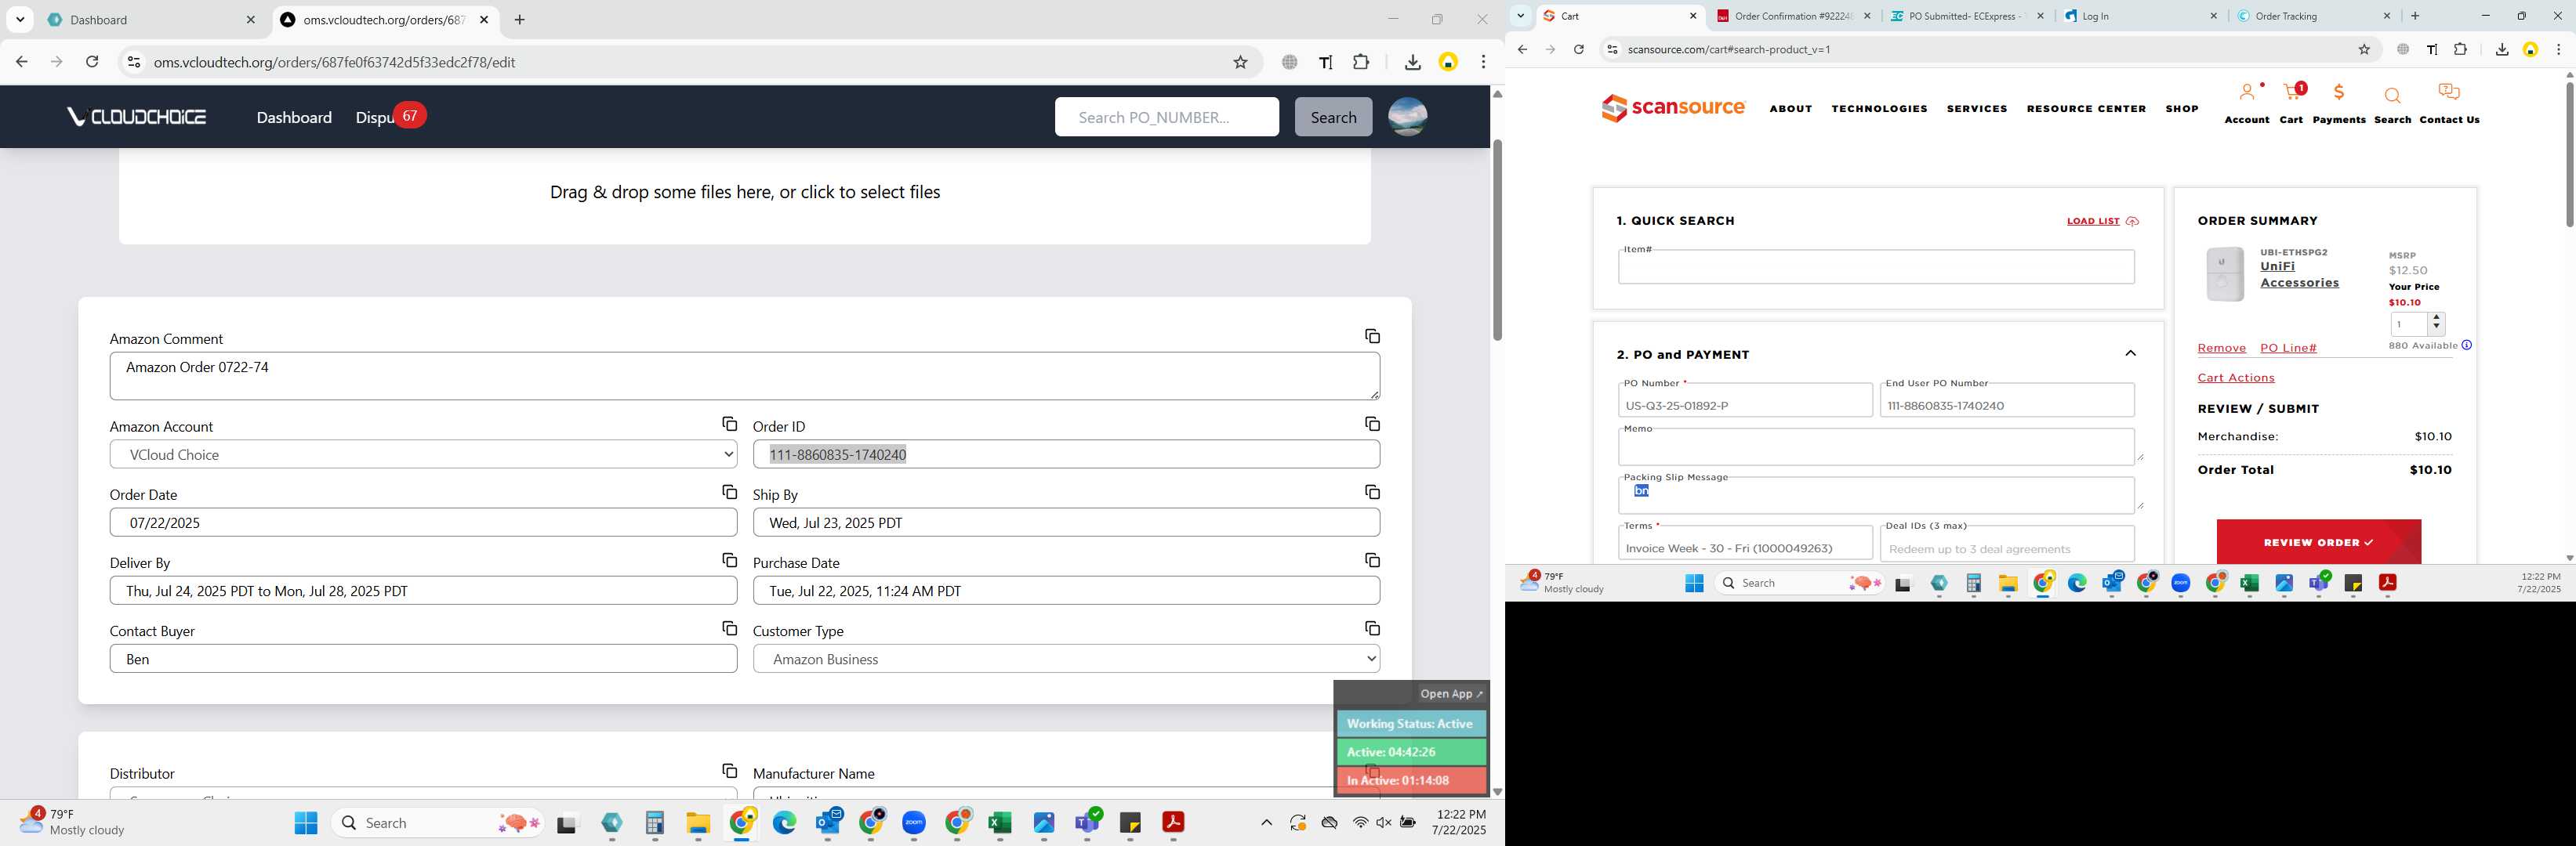Image resolution: width=2576 pixels, height=846 pixels.
Task: Open the ScanSource Account icon
Action: click(2246, 93)
